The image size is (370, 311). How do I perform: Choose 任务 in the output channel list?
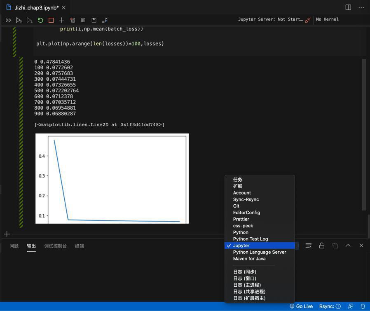[x=260, y=180]
